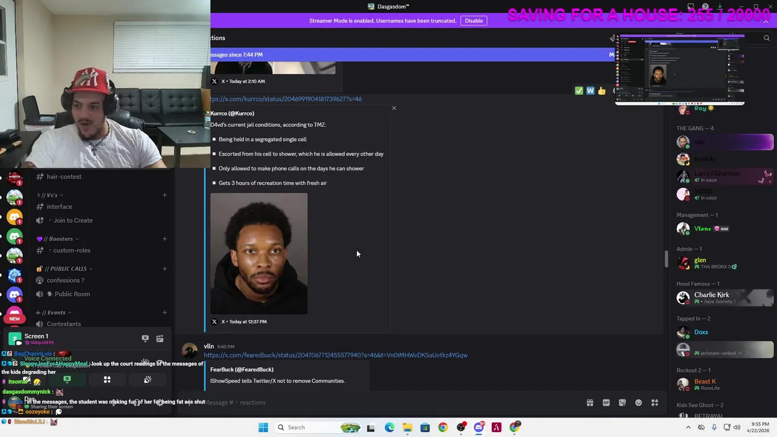Image resolution: width=777 pixels, height=437 pixels.
Task: Open Microsoft Store from the taskbar
Action: coord(425,427)
